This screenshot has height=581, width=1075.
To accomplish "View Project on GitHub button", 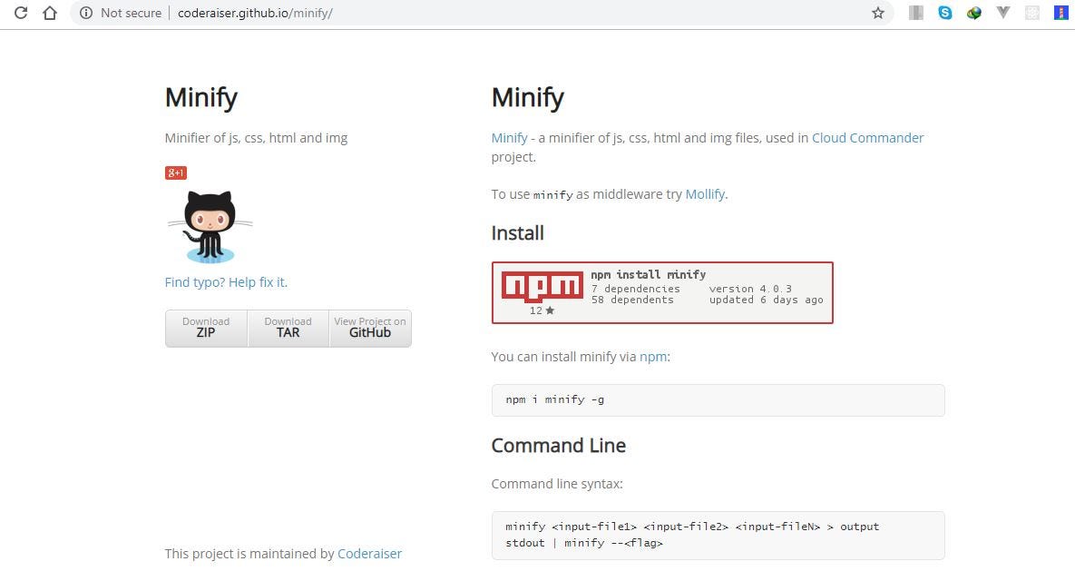I will tap(370, 328).
